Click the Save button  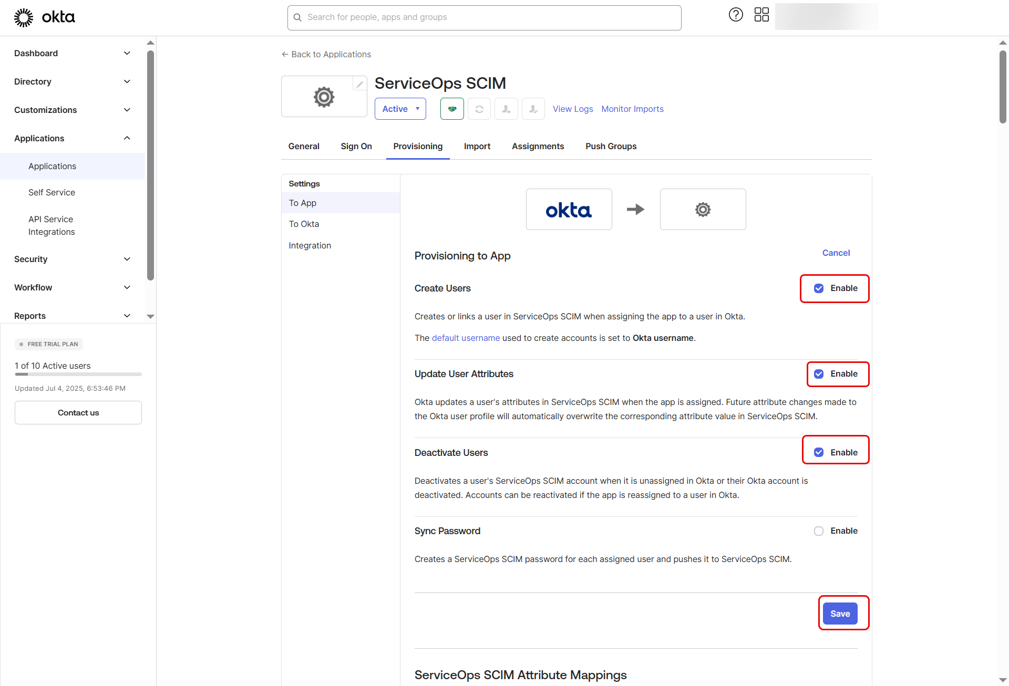840,614
